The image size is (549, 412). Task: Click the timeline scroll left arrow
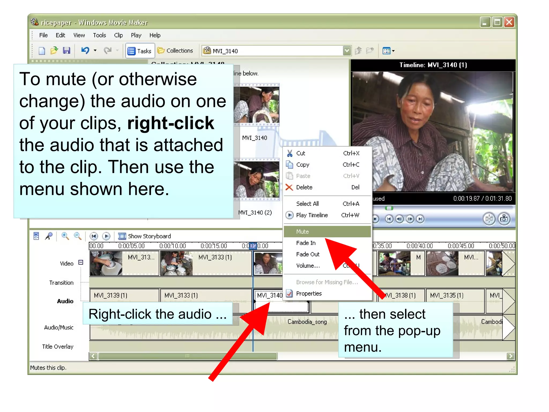click(x=93, y=356)
